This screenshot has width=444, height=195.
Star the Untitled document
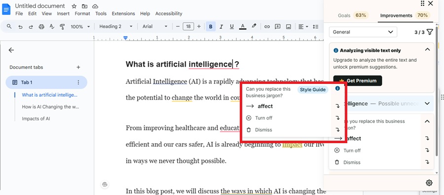74,6
